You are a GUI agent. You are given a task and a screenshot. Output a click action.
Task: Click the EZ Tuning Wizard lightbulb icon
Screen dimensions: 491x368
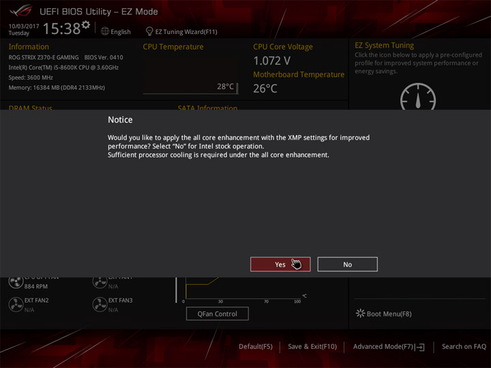149,31
